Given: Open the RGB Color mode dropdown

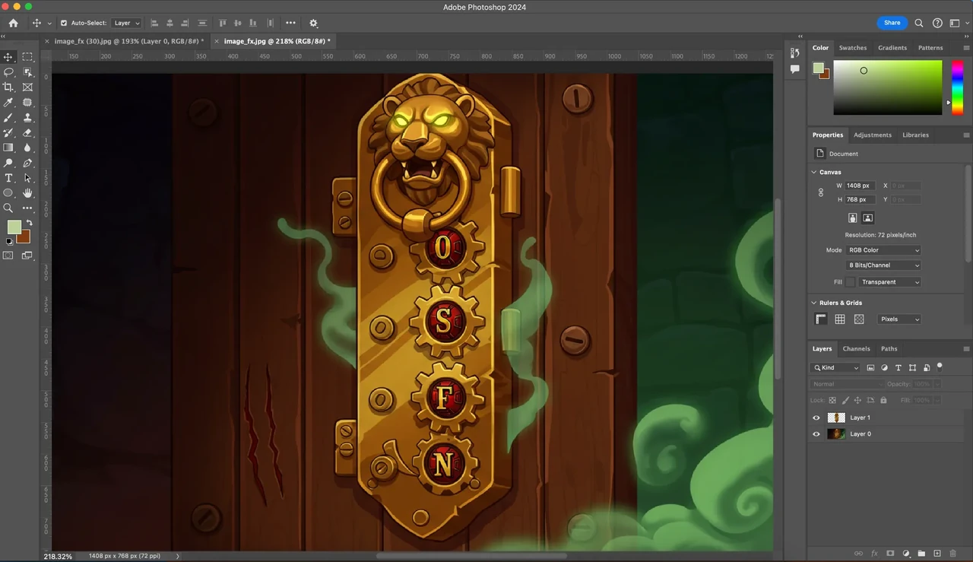Looking at the screenshot, I should click(883, 250).
